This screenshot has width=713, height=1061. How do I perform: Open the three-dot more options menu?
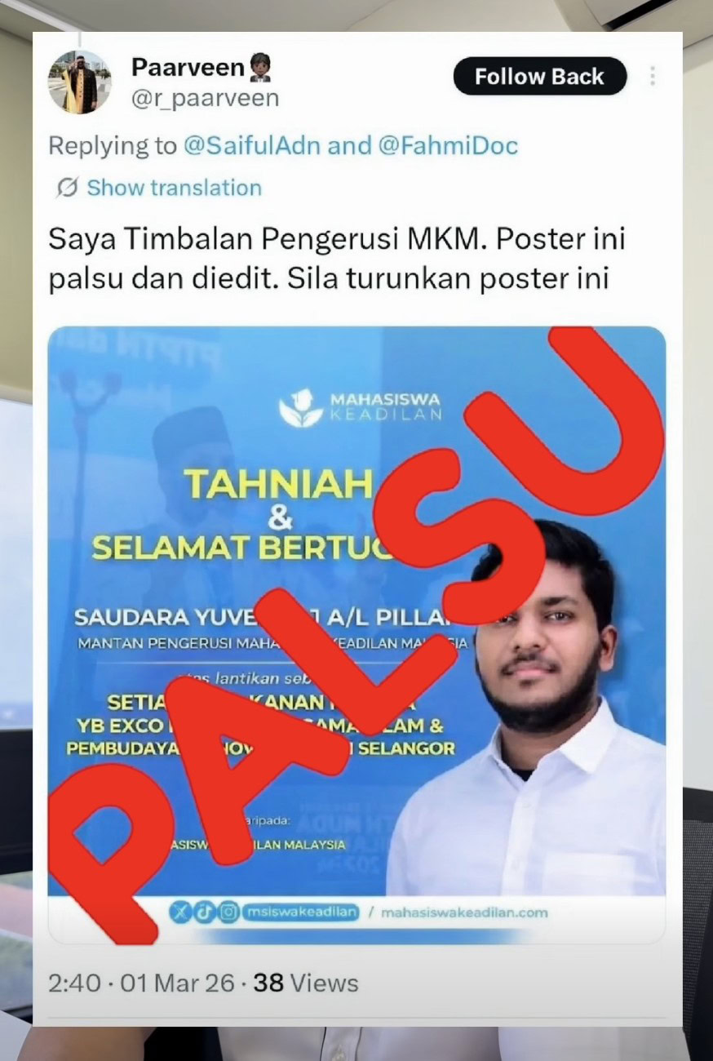(x=653, y=77)
